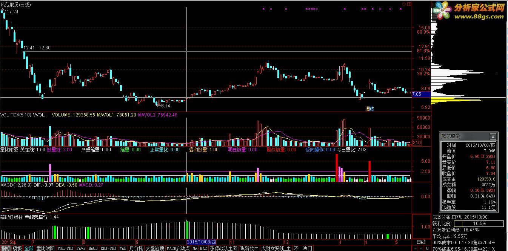Click the X10 volume scale marker
This screenshot has width=508, height=251.
(x=417, y=143)
